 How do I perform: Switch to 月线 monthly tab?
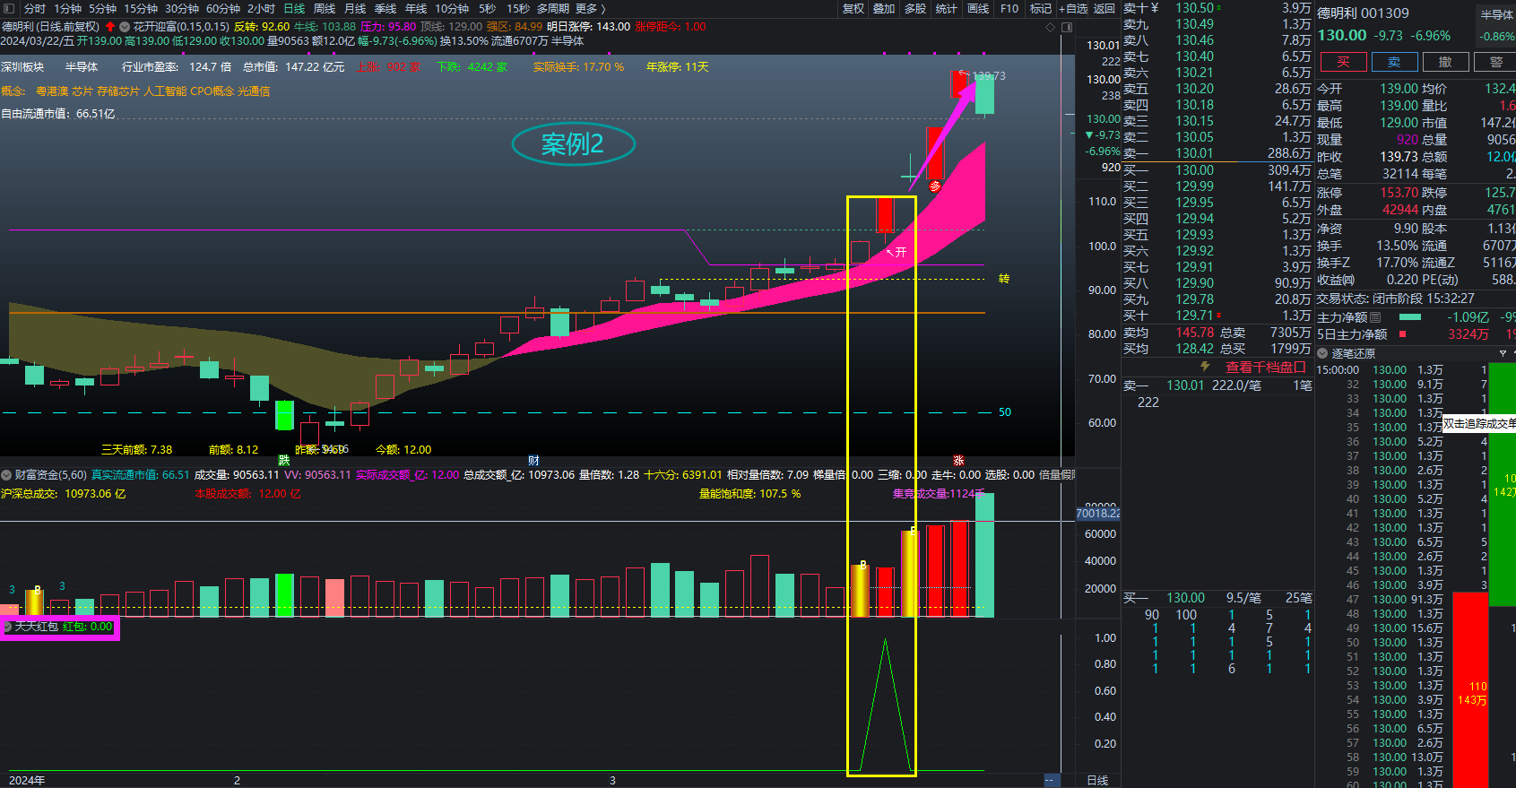(x=355, y=8)
